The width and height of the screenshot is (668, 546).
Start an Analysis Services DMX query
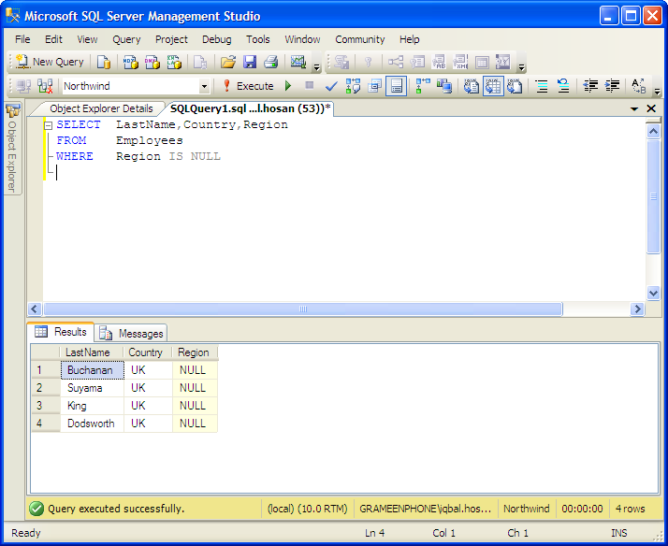pyautogui.click(x=152, y=62)
